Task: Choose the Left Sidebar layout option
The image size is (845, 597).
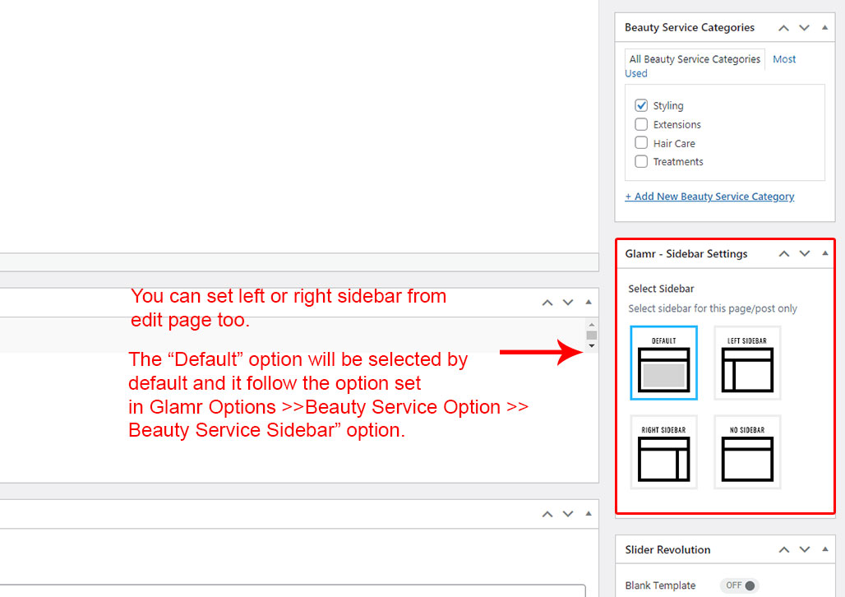Action: click(x=747, y=363)
